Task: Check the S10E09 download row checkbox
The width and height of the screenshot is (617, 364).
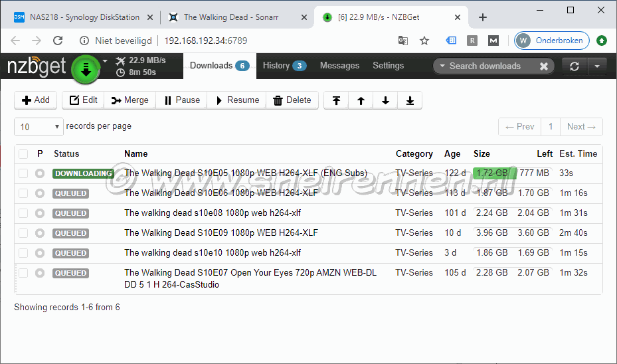Action: pyautogui.click(x=23, y=233)
